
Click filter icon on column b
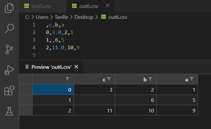click(150, 79)
